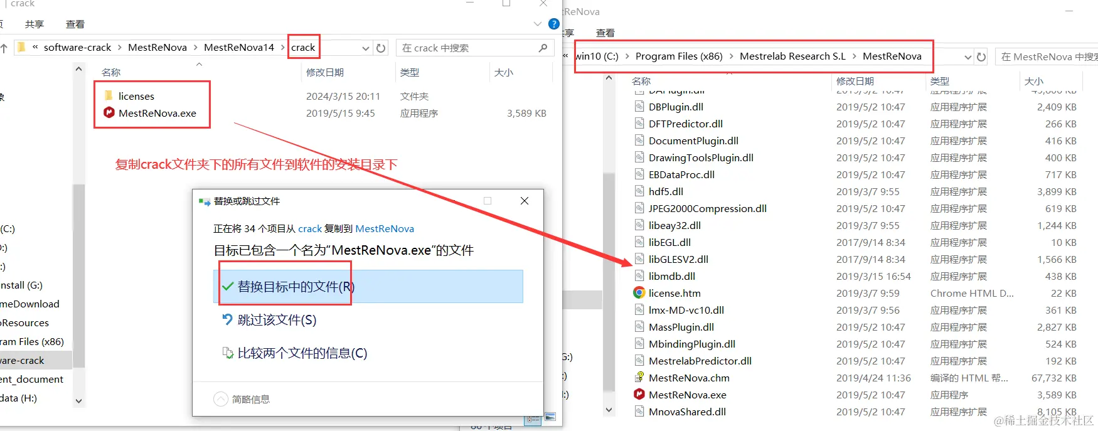Click the folder icon in crack address bar
The image size is (1098, 431).
(21, 47)
